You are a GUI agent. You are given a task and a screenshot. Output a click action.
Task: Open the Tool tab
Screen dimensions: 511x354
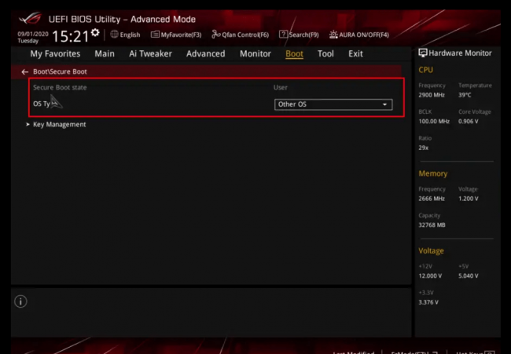(325, 53)
